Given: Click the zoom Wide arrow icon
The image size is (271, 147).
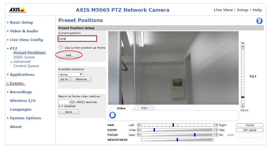Looking at the screenshot, I should click(x=139, y=130).
